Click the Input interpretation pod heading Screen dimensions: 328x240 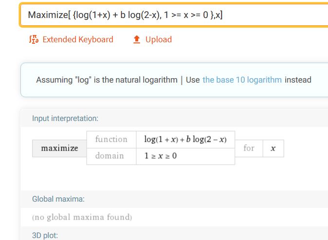pos(65,119)
